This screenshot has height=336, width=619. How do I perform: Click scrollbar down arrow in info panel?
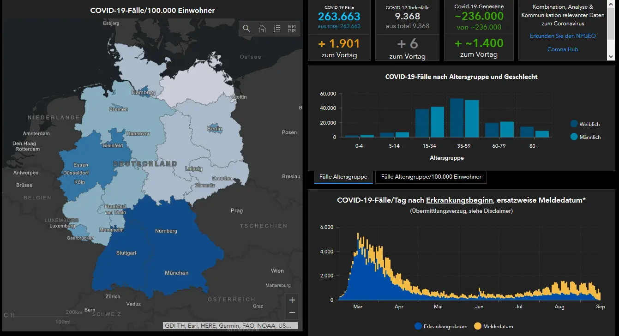click(x=612, y=56)
